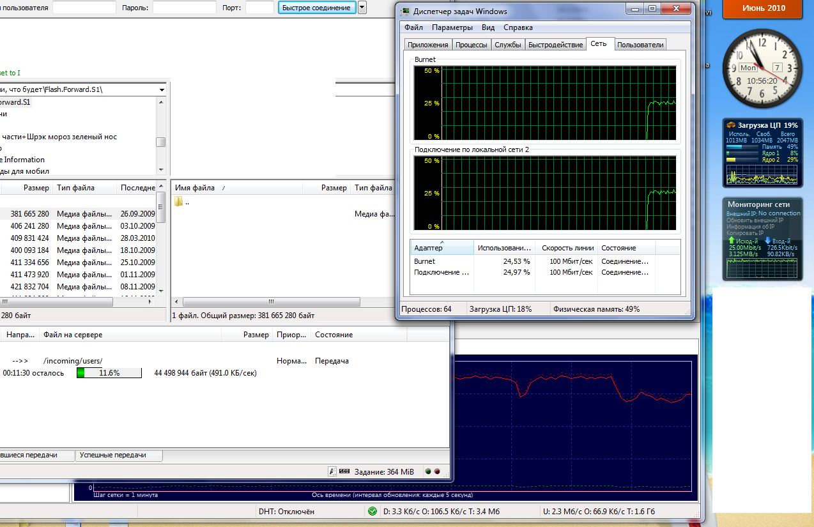Open the Quick connect history dropdown arrow
The image size is (814, 527).
pyautogui.click(x=362, y=7)
